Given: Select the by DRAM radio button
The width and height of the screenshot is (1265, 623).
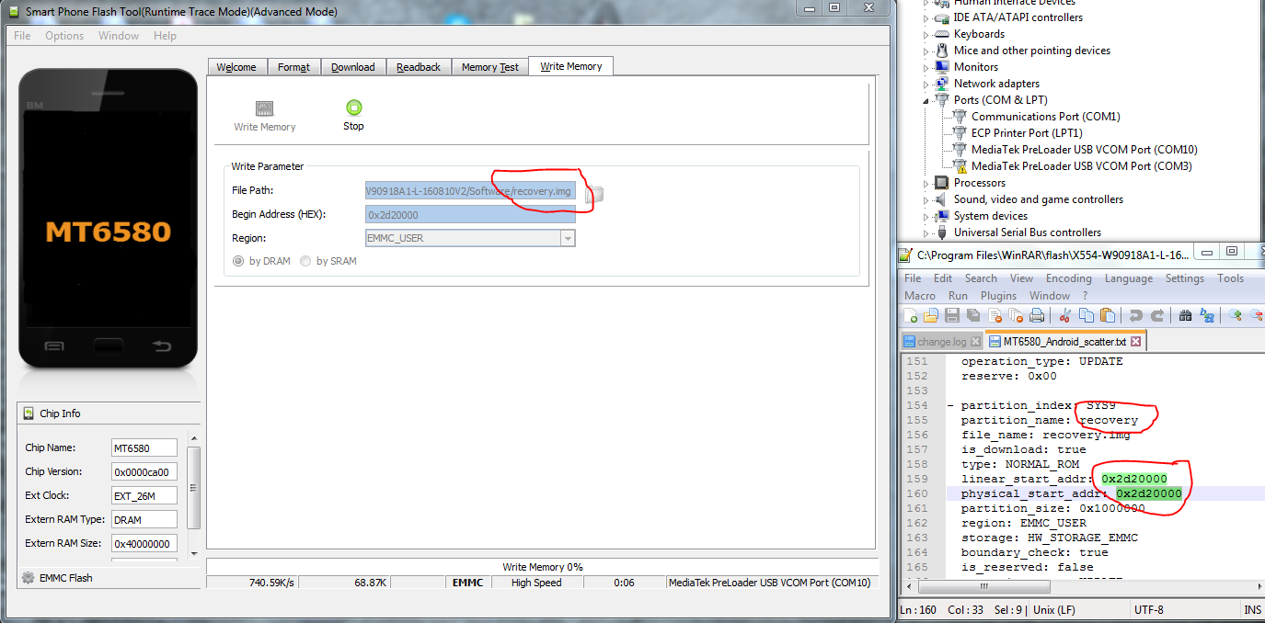Looking at the screenshot, I should point(238,261).
